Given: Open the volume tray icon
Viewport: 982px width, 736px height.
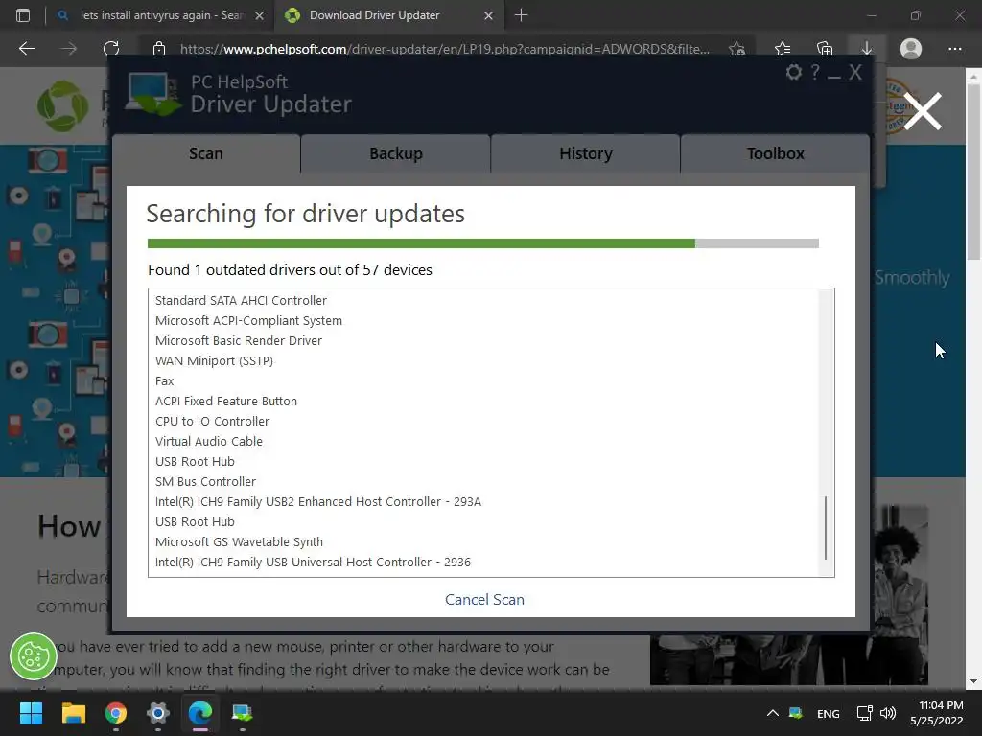Looking at the screenshot, I should [888, 713].
